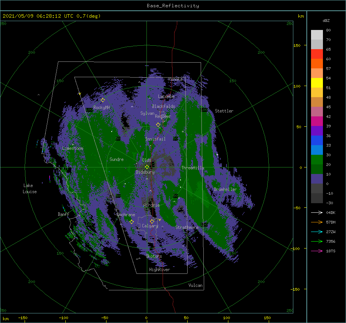Click the yellow diamond marker above Calgary
This screenshot has width=346, height=323.
click(x=152, y=221)
